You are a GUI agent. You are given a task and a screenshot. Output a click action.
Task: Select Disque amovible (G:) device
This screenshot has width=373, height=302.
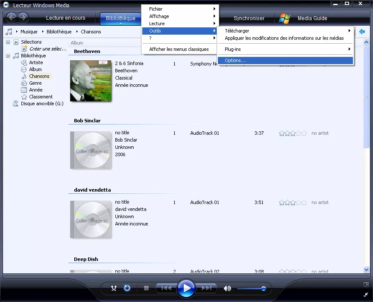click(42, 104)
